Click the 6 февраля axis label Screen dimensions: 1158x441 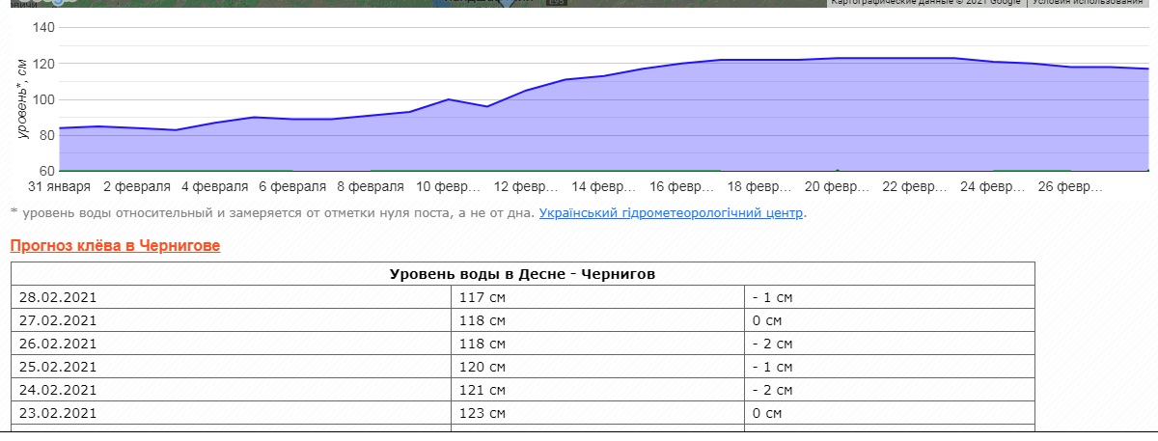(291, 186)
